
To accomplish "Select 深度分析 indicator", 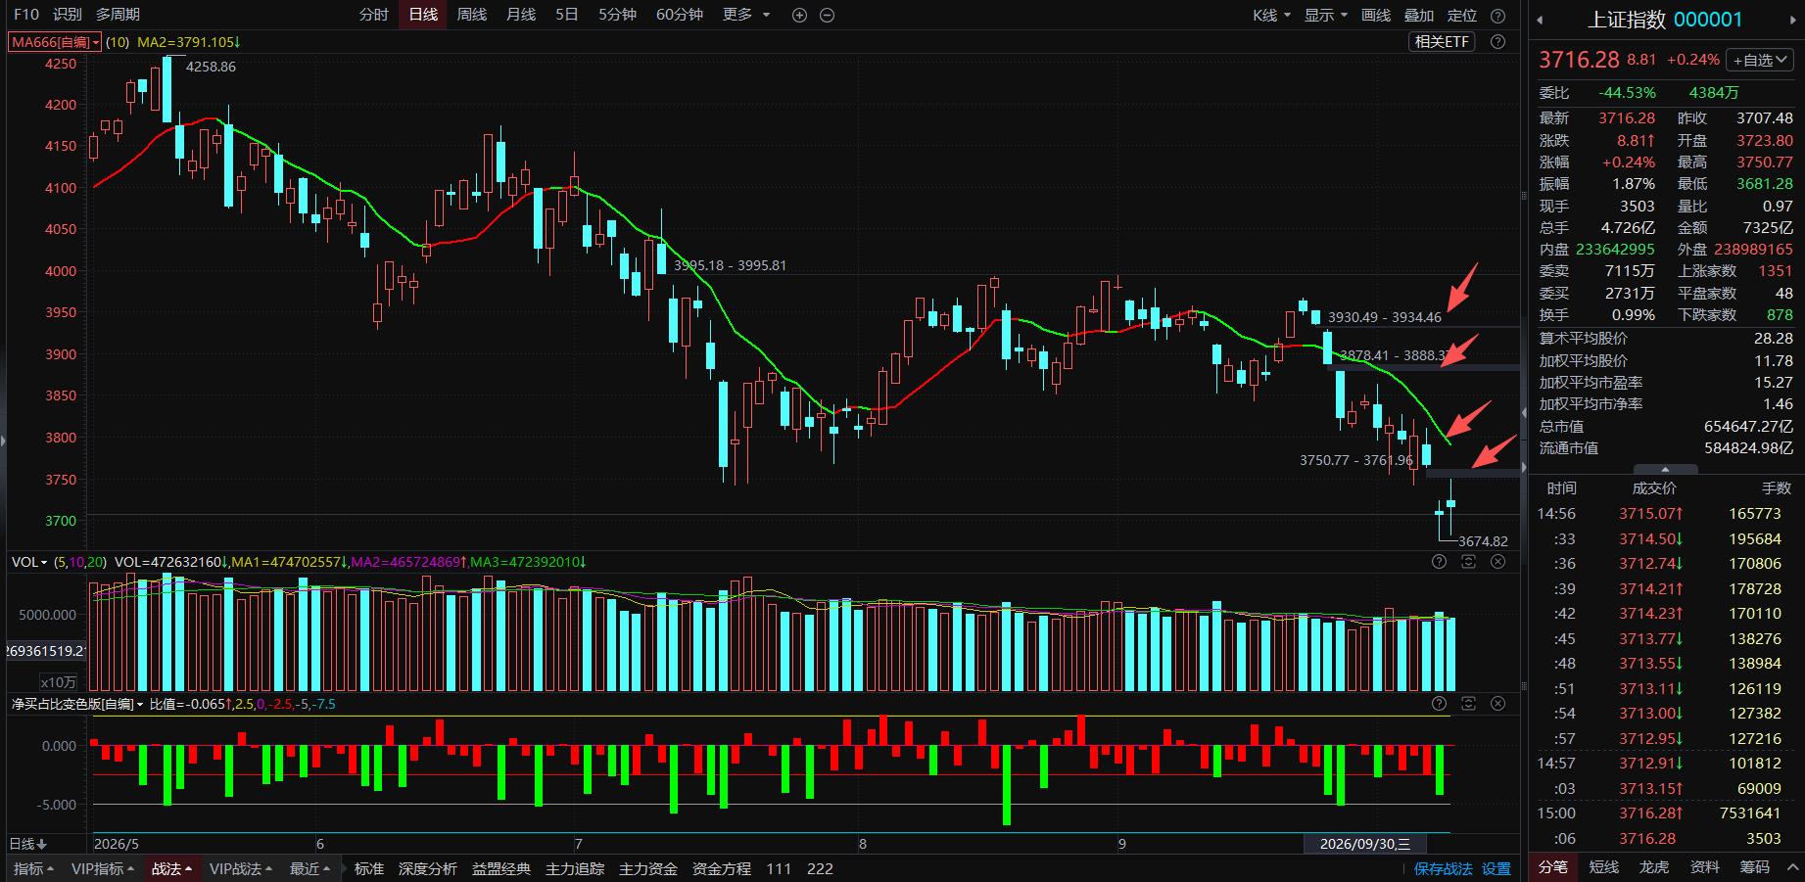I will pyautogui.click(x=428, y=868).
